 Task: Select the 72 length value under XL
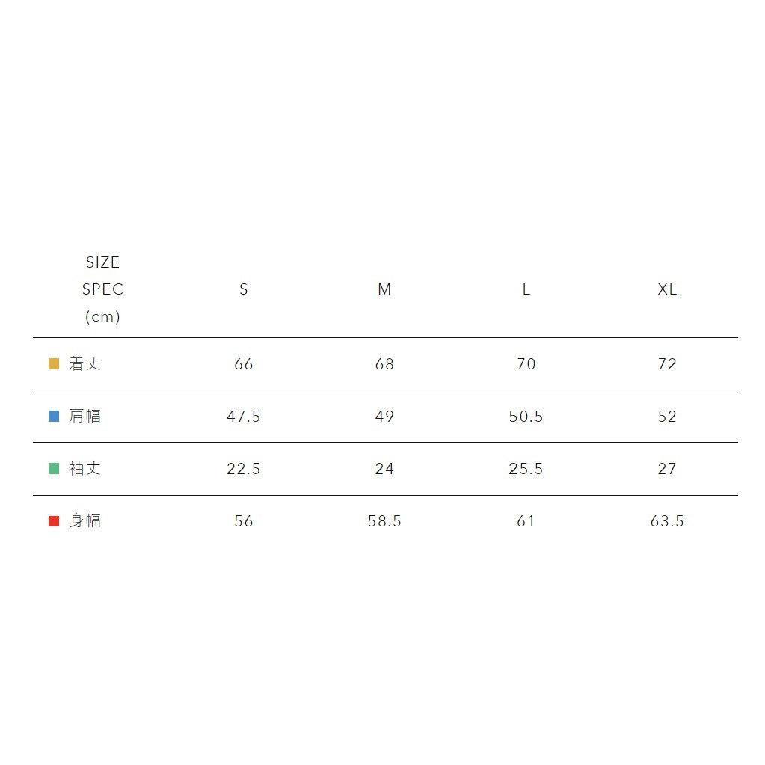tap(667, 364)
